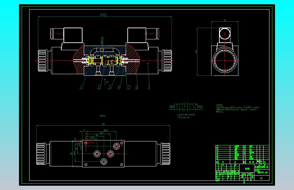Click the 448 overall length dimension
294x190 pixels.
(103, 14)
